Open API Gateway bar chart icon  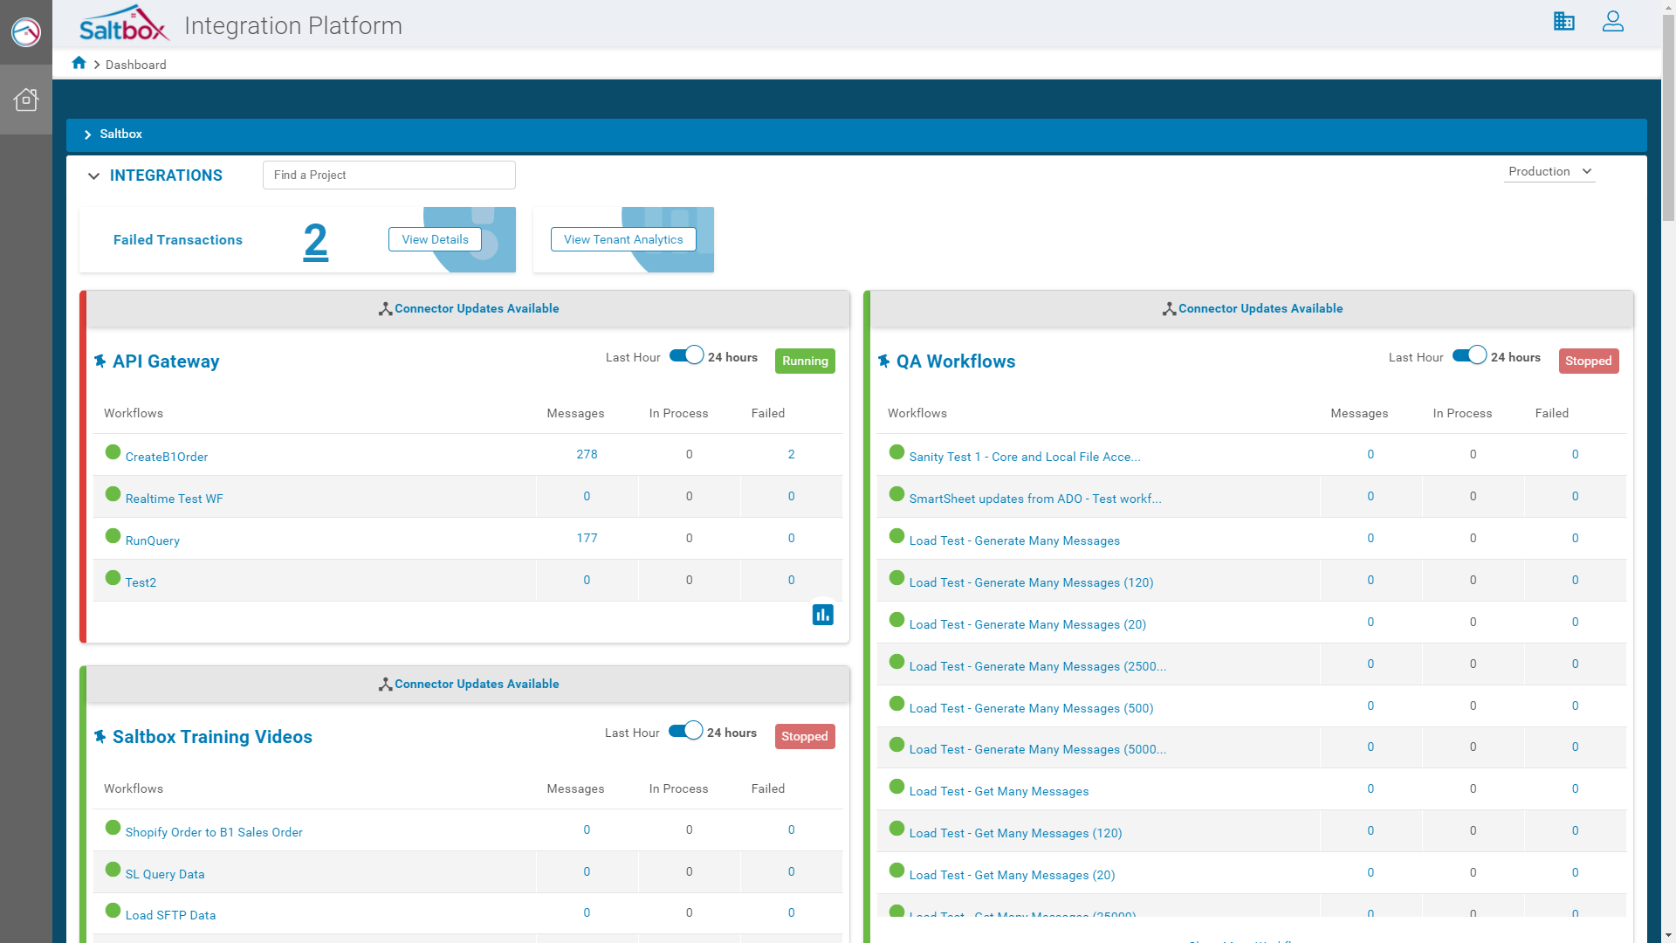(822, 615)
